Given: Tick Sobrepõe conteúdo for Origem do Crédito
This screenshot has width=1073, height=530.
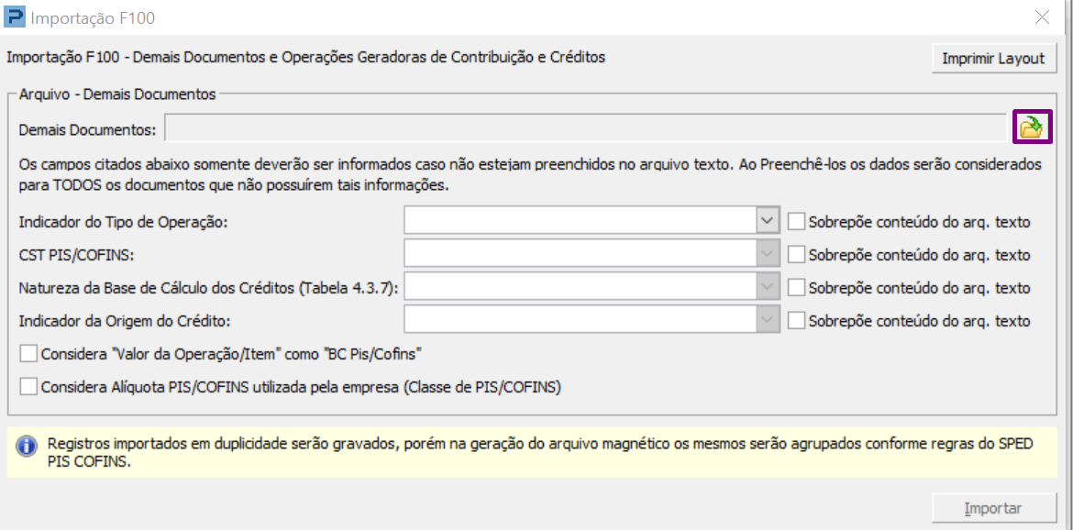Looking at the screenshot, I should [x=796, y=321].
